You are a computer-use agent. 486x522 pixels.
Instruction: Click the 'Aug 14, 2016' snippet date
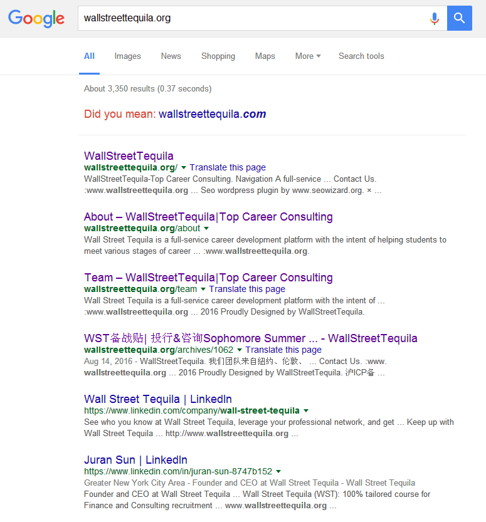(x=108, y=361)
